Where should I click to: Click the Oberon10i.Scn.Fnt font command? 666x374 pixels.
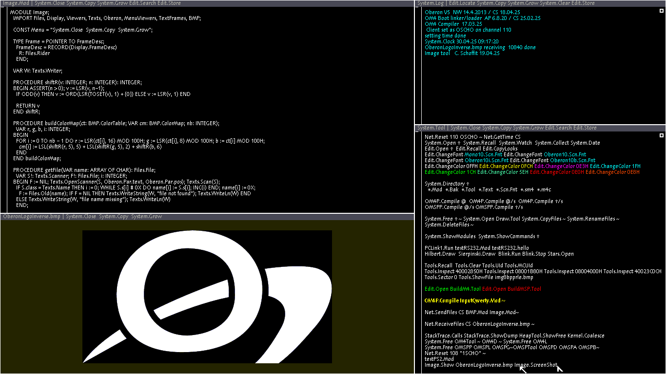[x=486, y=161]
